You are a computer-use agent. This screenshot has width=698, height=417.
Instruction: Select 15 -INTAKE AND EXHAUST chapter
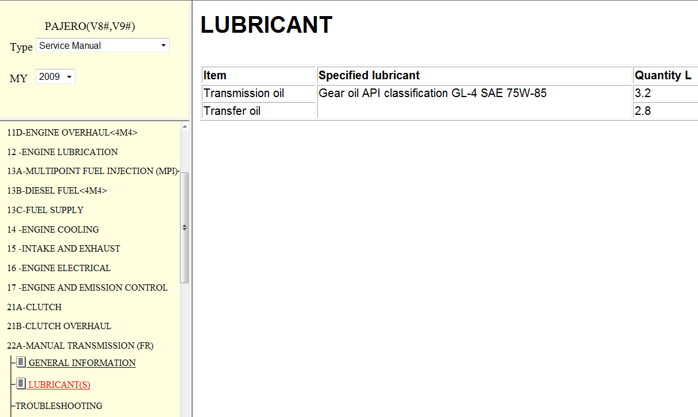coord(63,249)
